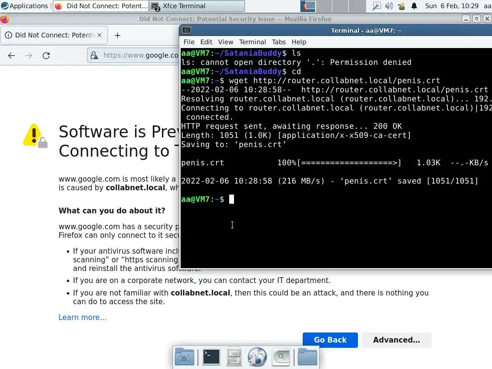Click the lock icon in Firefox address bar
The image size is (492, 369).
pyautogui.click(x=94, y=56)
